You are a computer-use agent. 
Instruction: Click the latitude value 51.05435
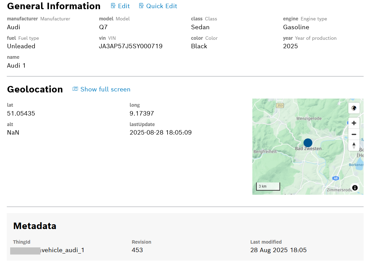coord(21,113)
